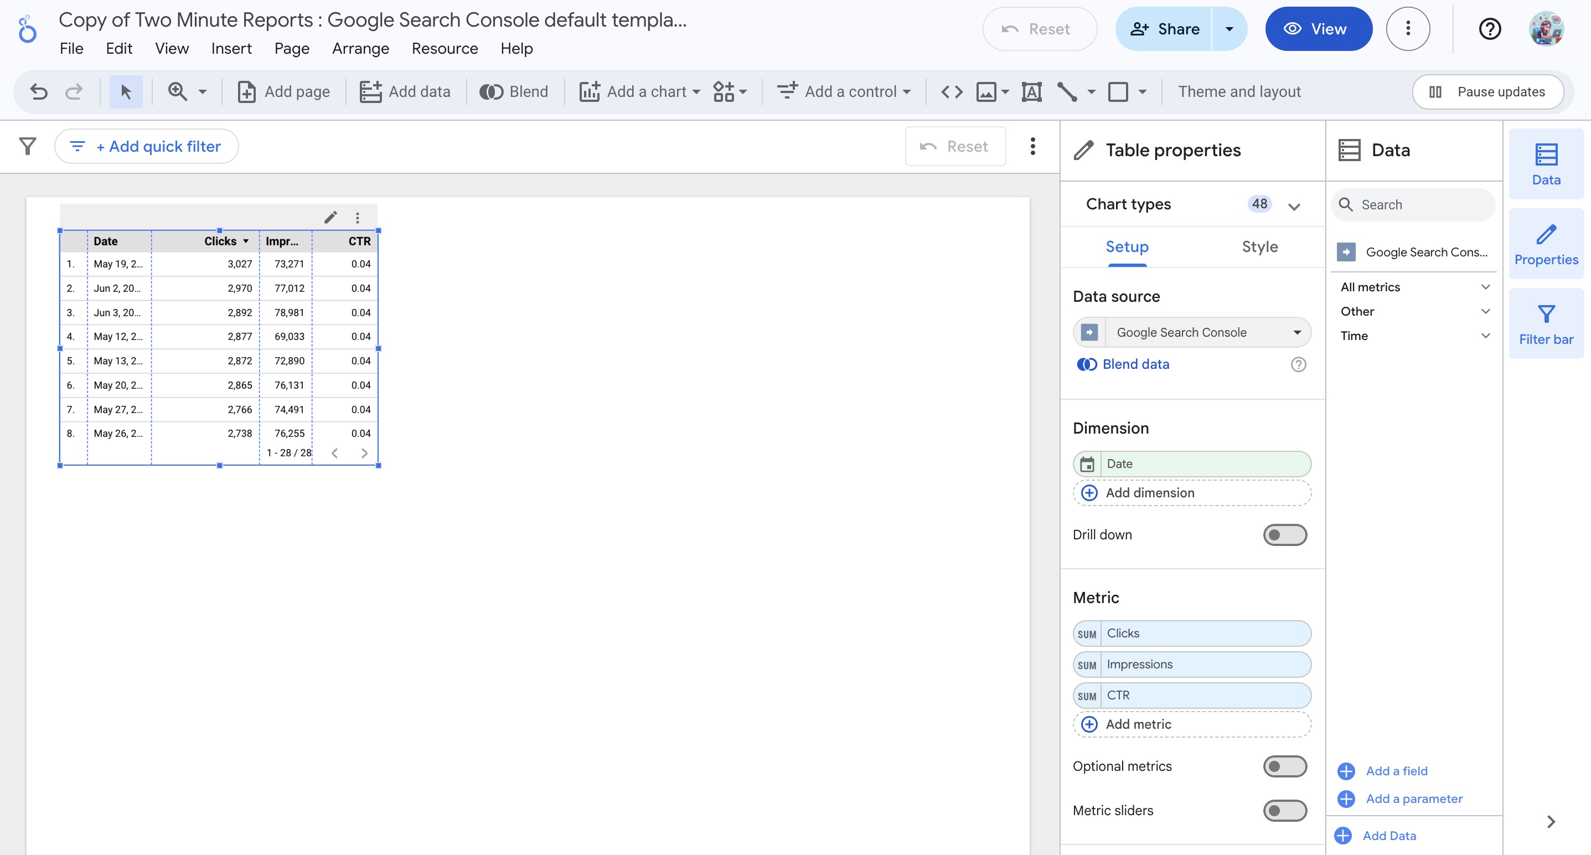The width and height of the screenshot is (1591, 855).
Task: Click the insert text box icon
Action: click(1031, 92)
